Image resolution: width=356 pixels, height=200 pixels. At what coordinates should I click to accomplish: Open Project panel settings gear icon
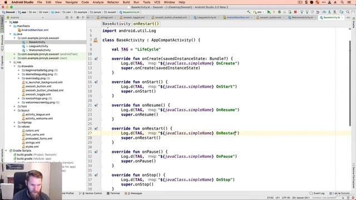tap(78, 17)
